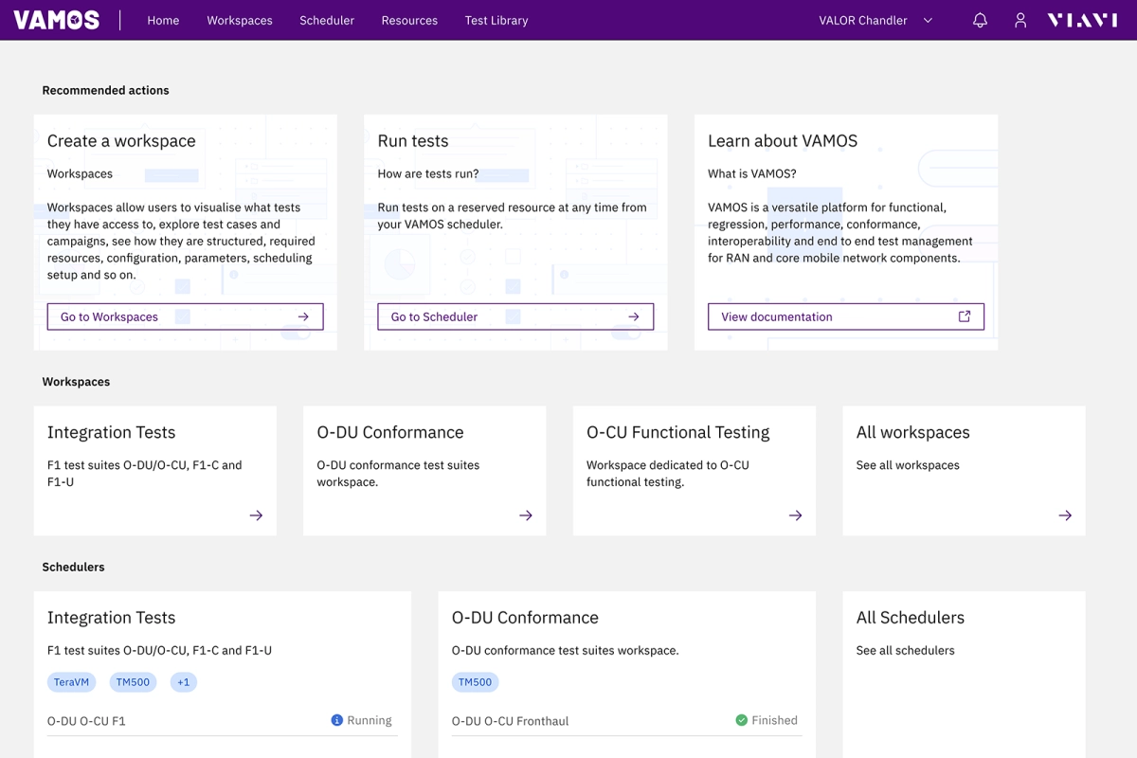This screenshot has height=758, width=1137.
Task: Click the 'What is VAMOS?' subheading
Action: pos(752,174)
